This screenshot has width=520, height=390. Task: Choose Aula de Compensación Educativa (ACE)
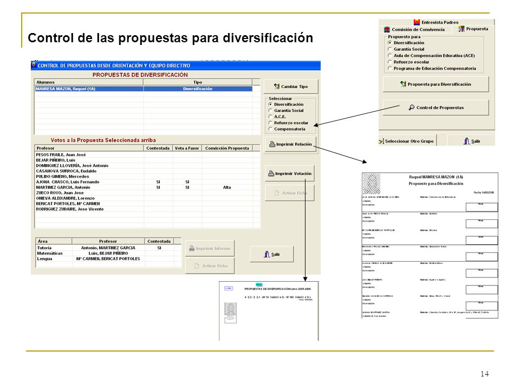click(390, 55)
